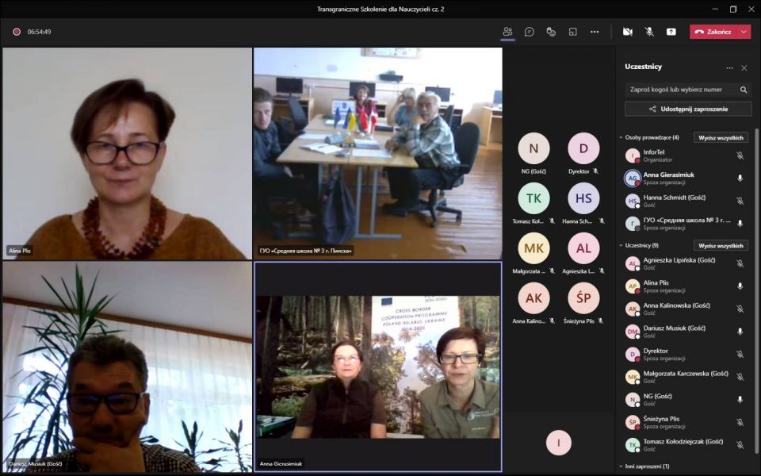Open the meeting chat icon
This screenshot has width=761, height=476.
tap(529, 32)
